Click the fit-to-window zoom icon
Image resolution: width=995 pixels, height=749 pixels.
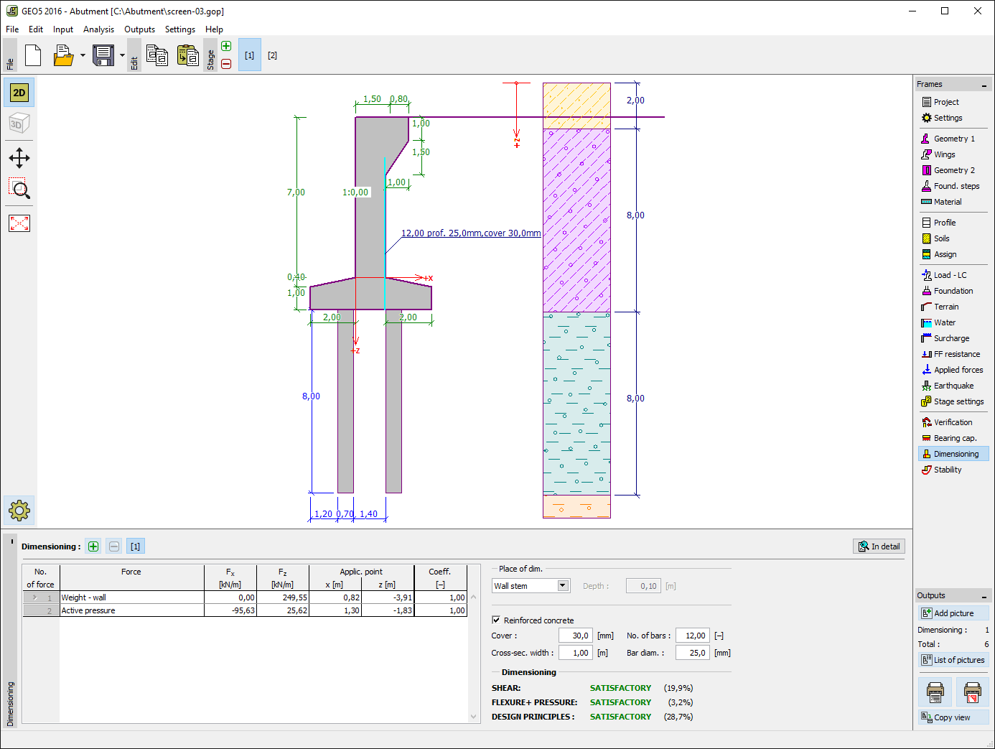19,223
